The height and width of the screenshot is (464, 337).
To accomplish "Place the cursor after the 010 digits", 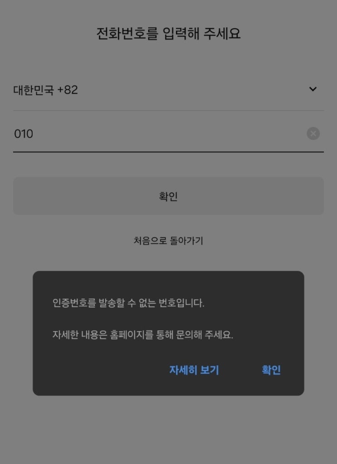I will [34, 134].
